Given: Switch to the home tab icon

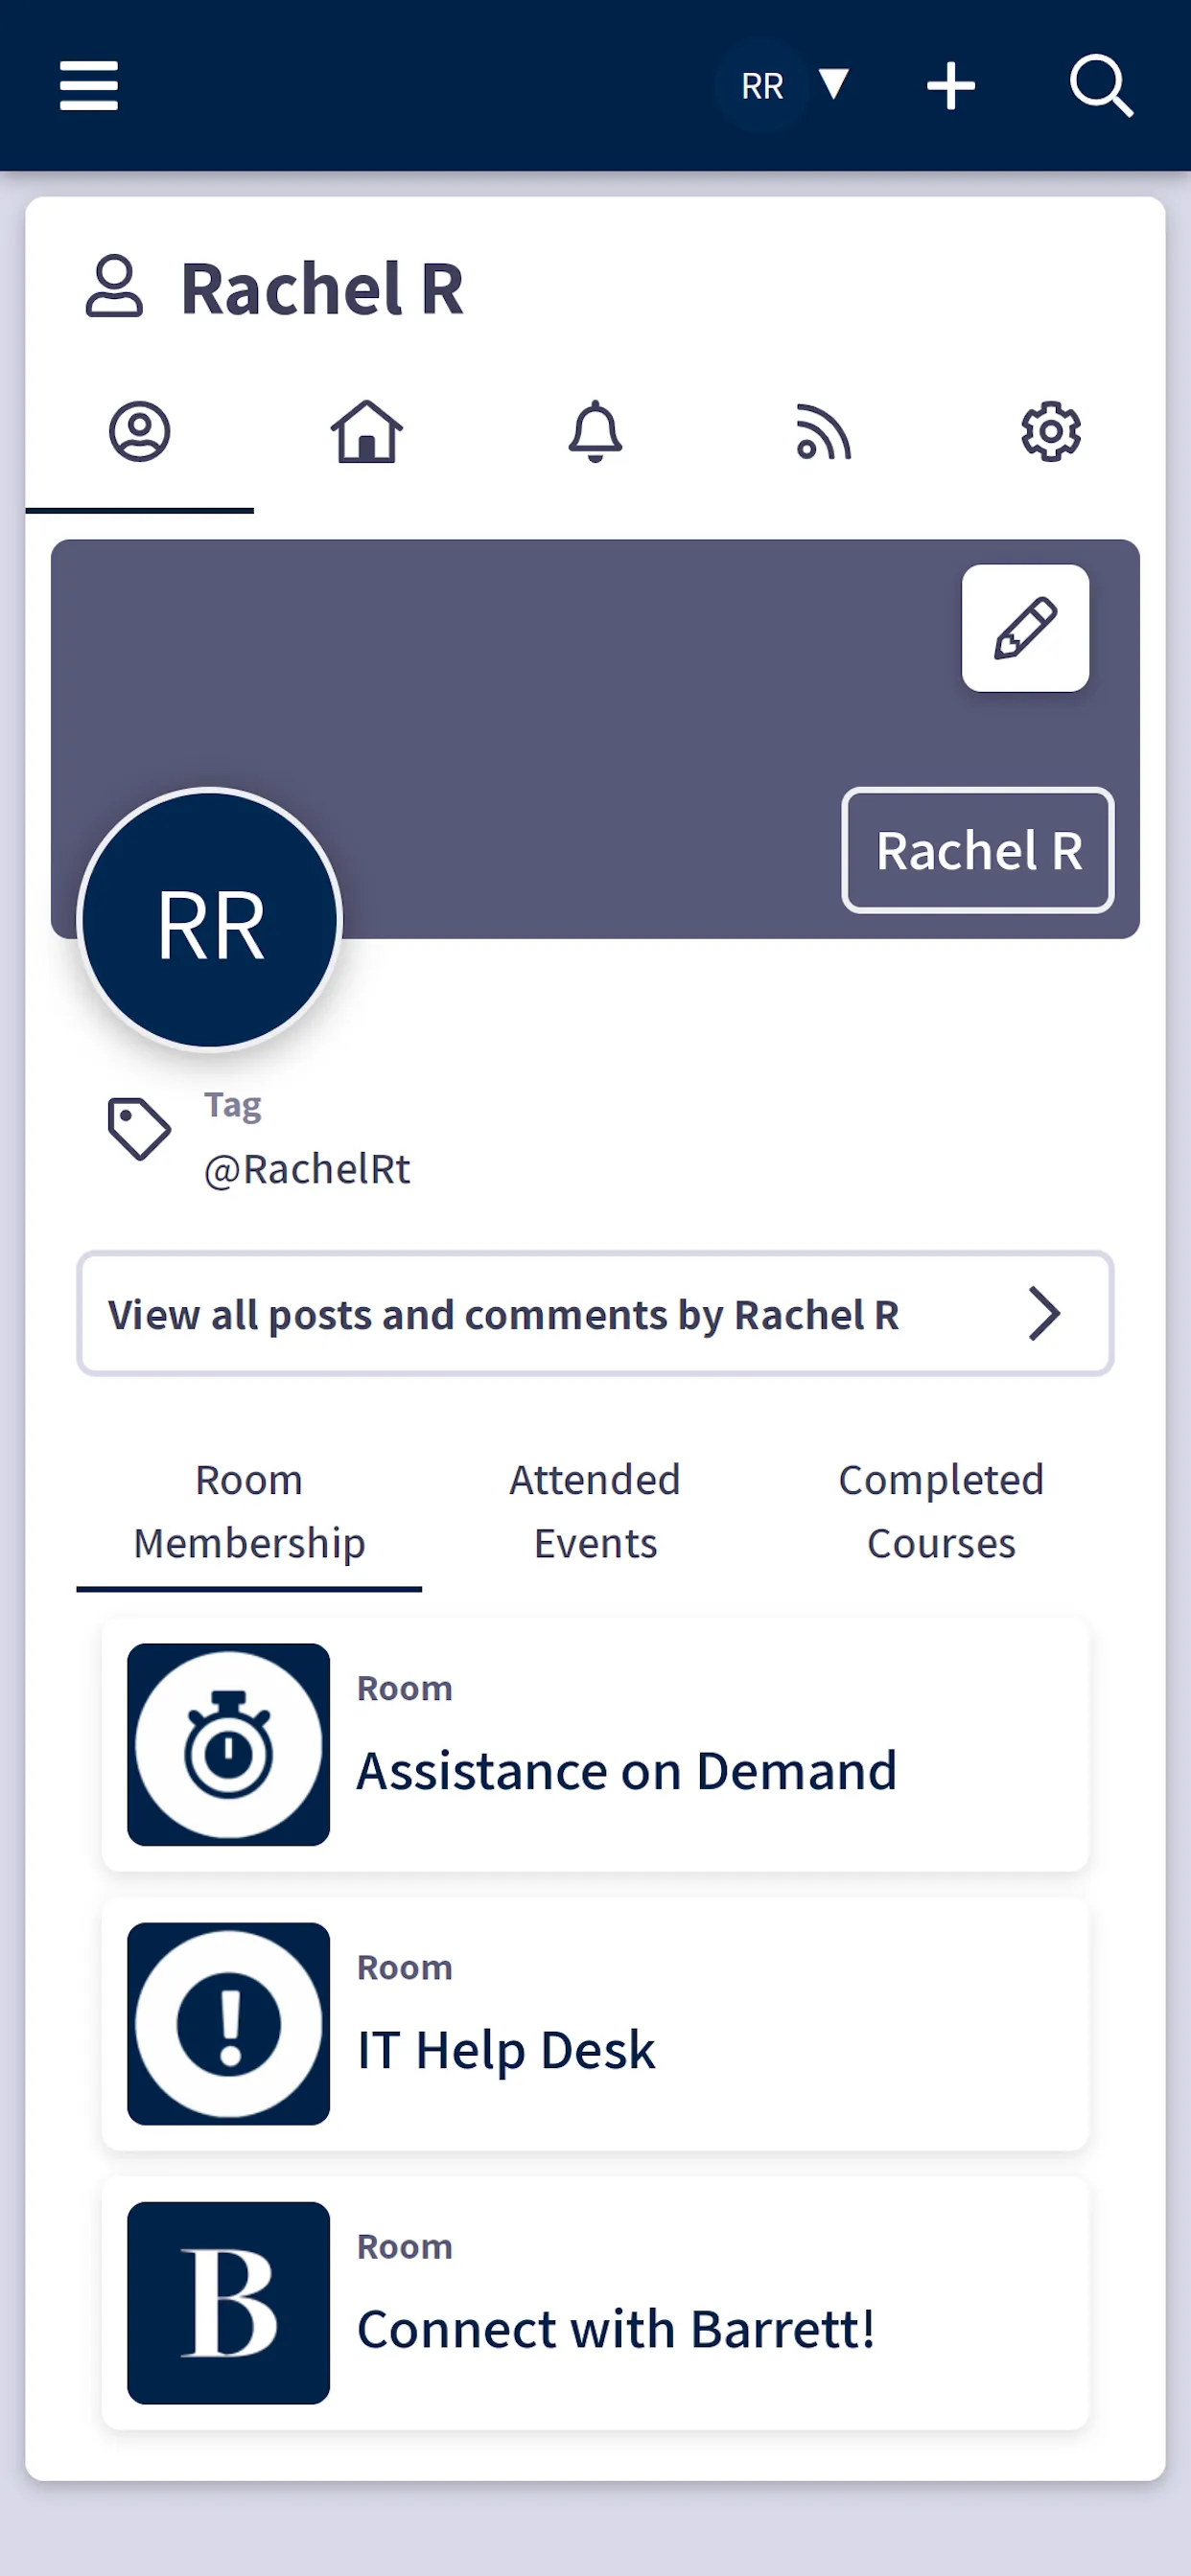Looking at the screenshot, I should coord(367,432).
